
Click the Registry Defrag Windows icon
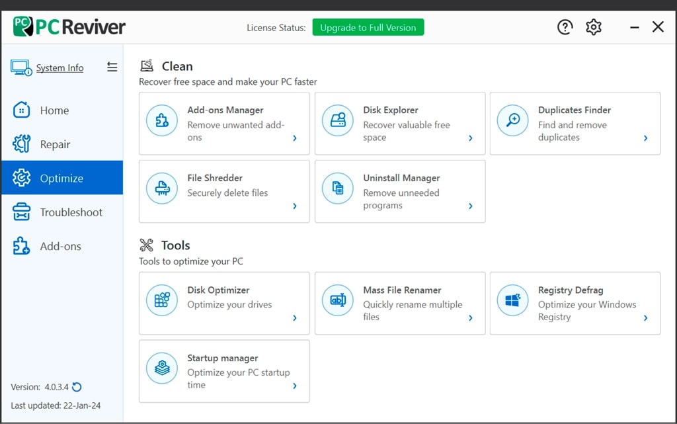coord(513,300)
